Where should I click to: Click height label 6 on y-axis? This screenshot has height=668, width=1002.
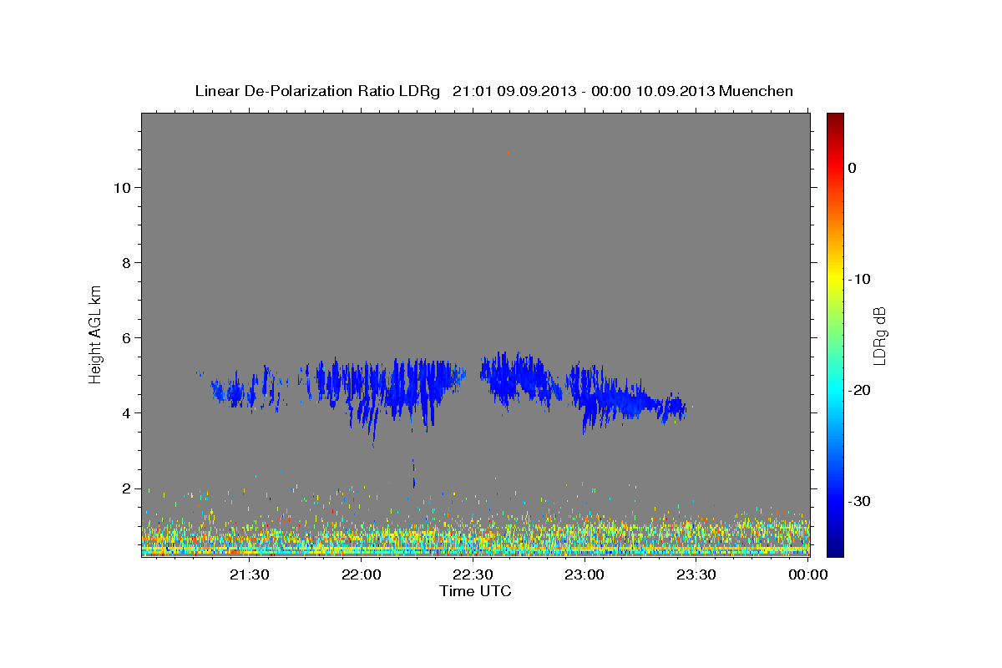125,338
